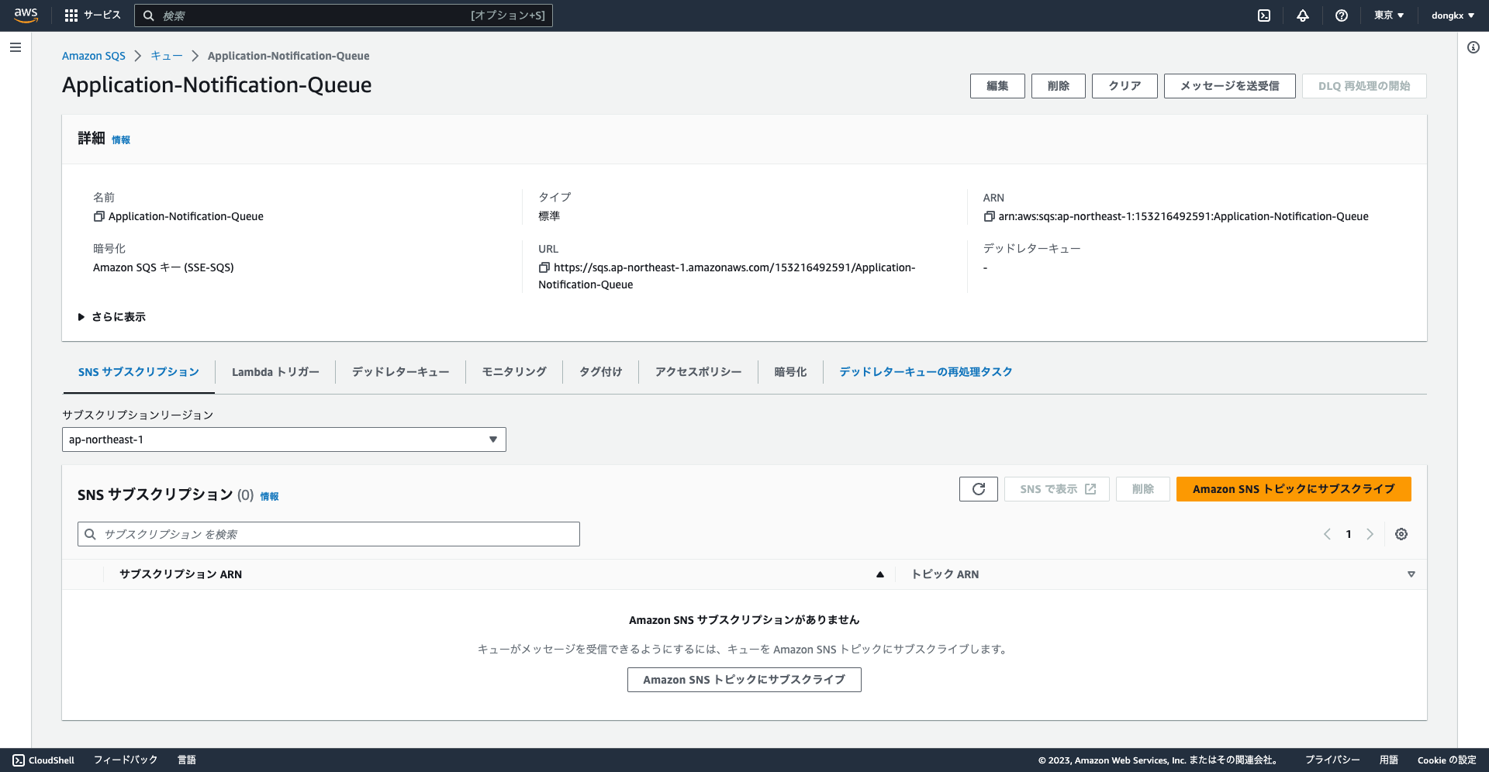Click 言語 in footer
The image size is (1489, 772).
[187, 760]
